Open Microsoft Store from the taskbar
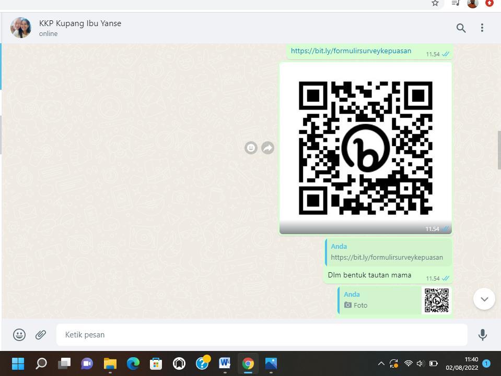This screenshot has height=376, width=501. click(156, 363)
